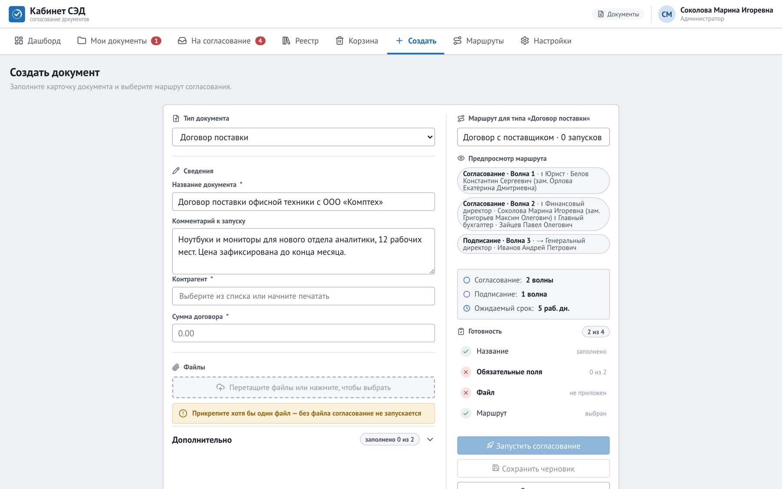This screenshot has width=782, height=489.
Task: Click the paperclip icon next to Файлы
Action: [176, 367]
